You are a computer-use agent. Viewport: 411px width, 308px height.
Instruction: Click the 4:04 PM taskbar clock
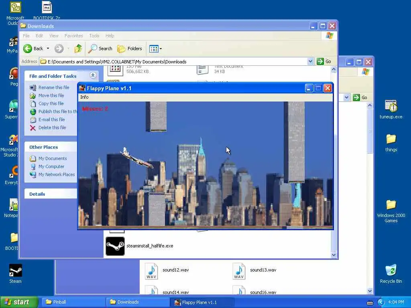[x=396, y=302]
